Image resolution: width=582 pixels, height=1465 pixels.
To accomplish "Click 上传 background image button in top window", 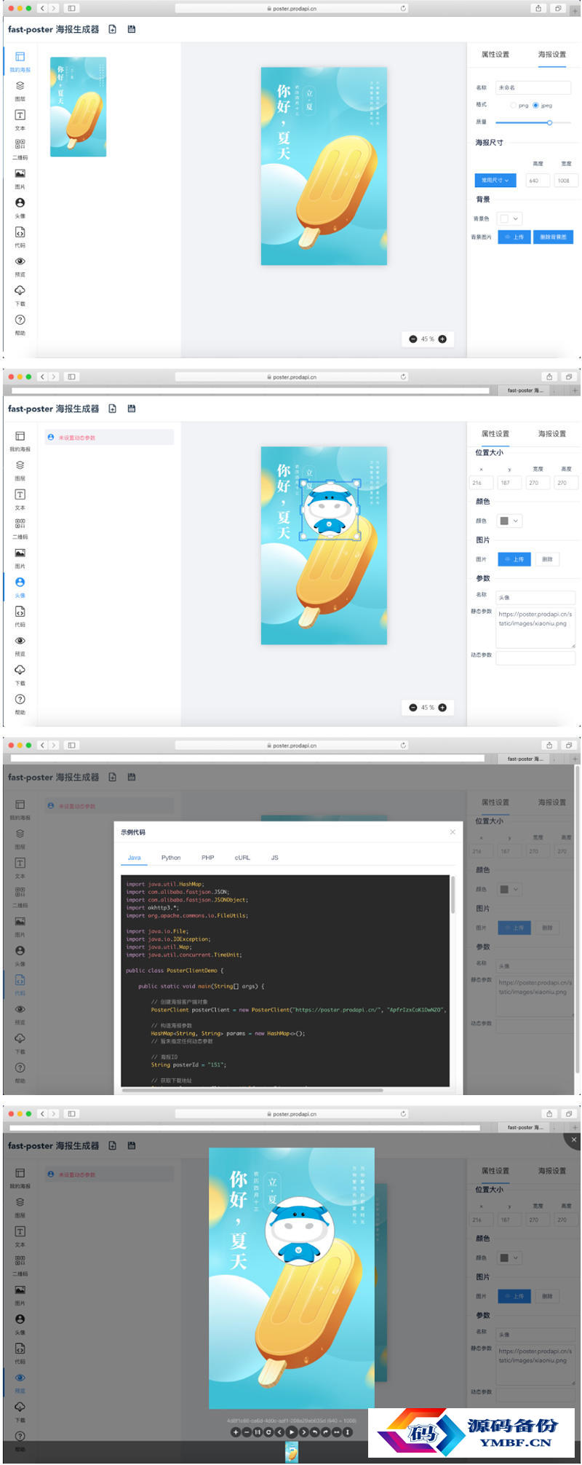I will point(514,237).
